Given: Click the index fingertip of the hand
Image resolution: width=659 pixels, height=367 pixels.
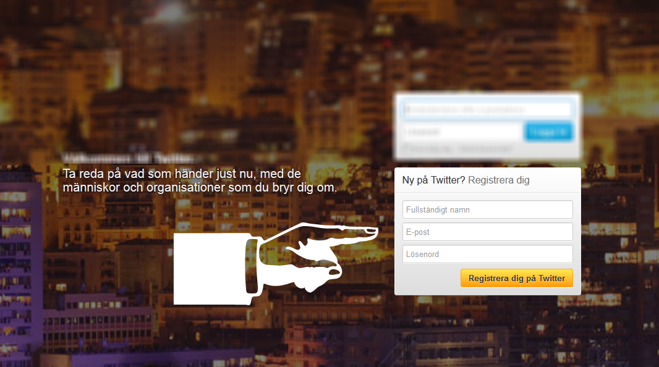Looking at the screenshot, I should (371, 230).
